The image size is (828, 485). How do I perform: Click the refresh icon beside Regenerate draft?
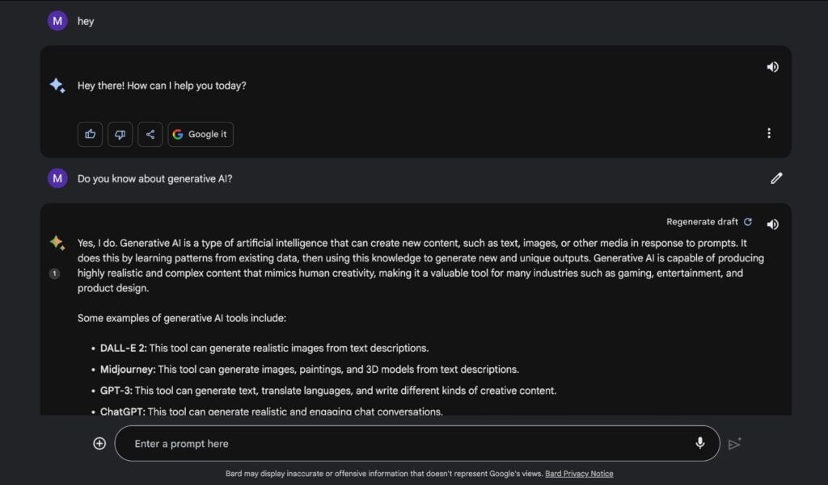(748, 222)
